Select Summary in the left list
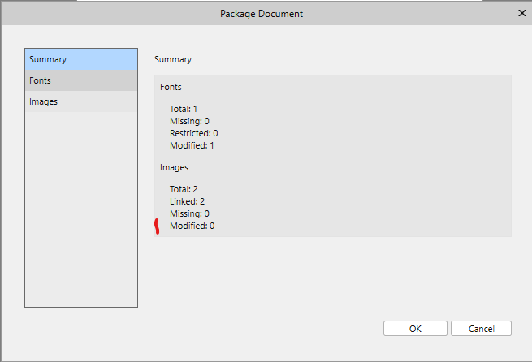 [x=81, y=59]
